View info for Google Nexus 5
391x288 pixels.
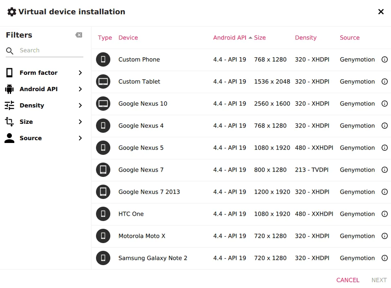384,147
